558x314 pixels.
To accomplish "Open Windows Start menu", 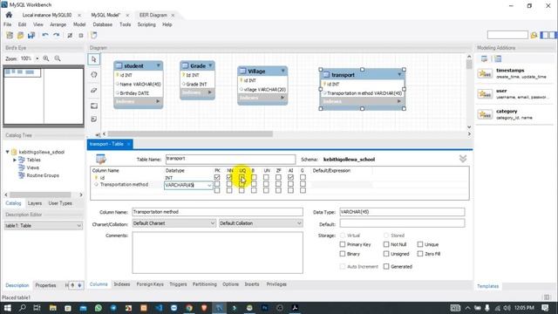I will pyautogui.click(x=8, y=308).
